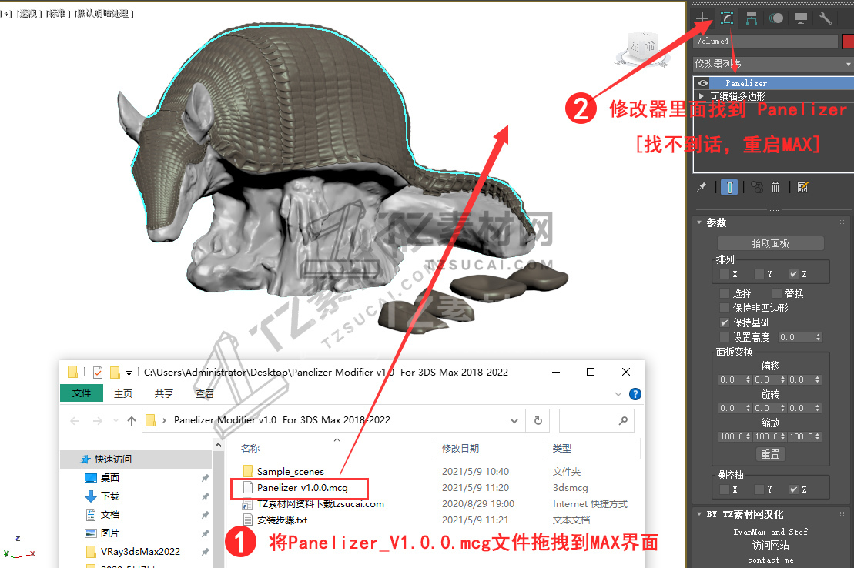The height and width of the screenshot is (568, 854).
Task: Enable Y checkbox under 排列
Action: pos(759,274)
